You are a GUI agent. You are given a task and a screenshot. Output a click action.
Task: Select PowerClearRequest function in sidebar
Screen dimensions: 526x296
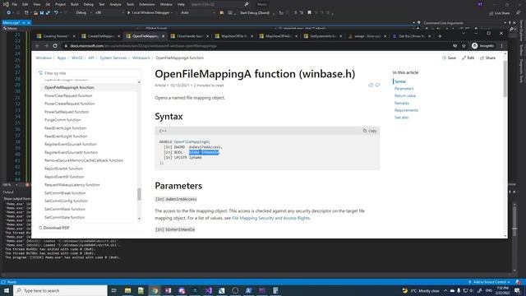point(68,95)
